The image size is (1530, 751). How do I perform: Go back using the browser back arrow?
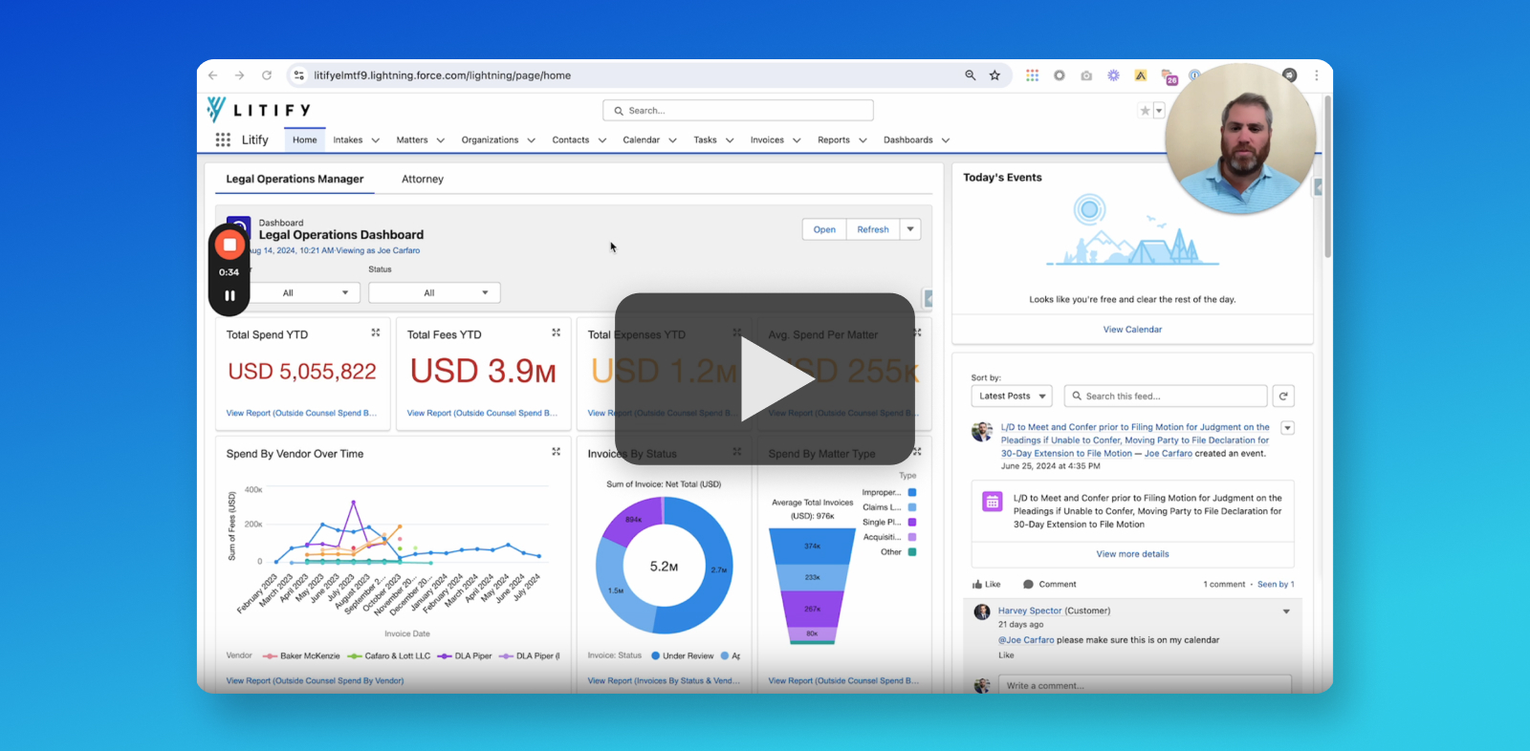tap(213, 75)
